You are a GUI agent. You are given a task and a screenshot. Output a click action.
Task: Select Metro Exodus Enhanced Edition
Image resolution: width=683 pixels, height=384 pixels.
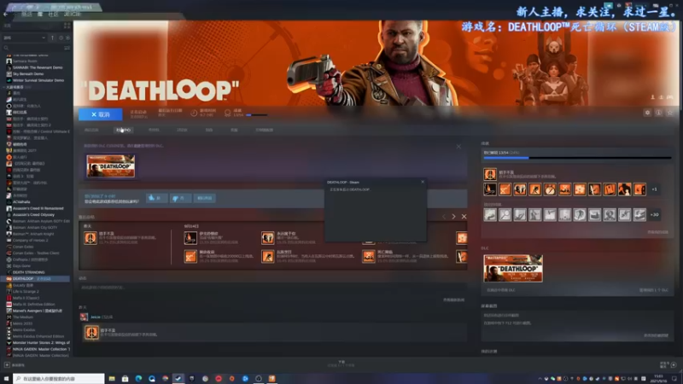pos(35,336)
